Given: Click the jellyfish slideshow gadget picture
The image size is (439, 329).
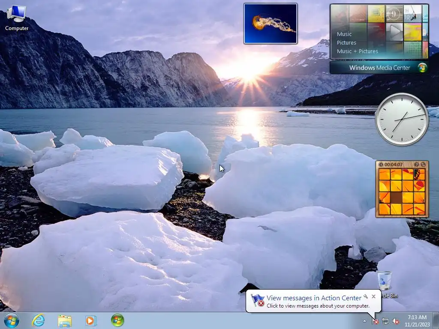Looking at the screenshot, I should (271, 24).
